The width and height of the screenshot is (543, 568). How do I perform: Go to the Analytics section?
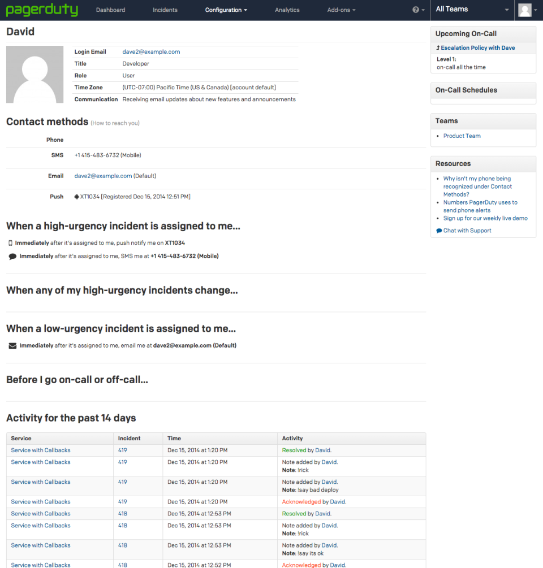tap(287, 10)
